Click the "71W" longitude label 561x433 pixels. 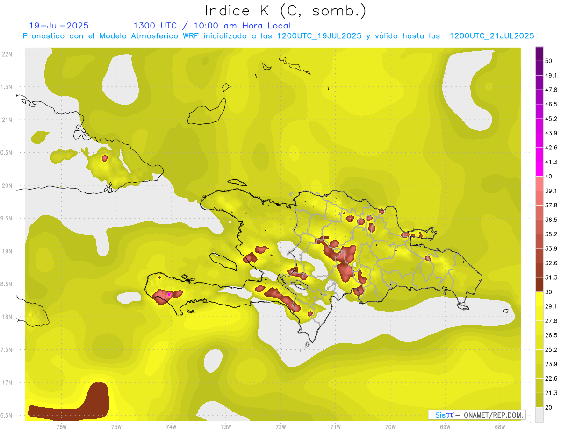point(335,426)
